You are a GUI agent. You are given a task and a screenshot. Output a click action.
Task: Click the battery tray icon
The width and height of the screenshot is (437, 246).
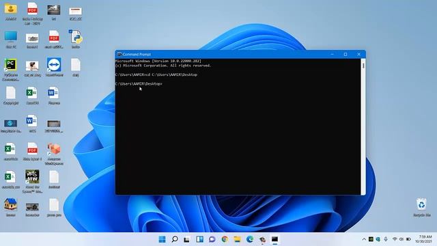click(408, 239)
